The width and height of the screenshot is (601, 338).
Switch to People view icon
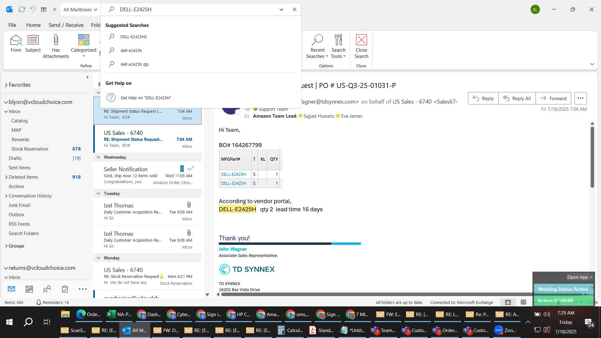coord(47,289)
